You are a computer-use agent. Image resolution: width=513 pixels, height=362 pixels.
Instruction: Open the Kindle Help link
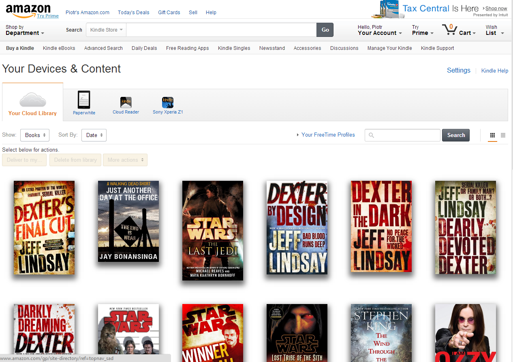click(x=495, y=71)
